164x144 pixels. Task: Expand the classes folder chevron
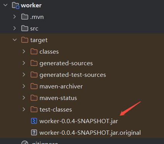tap(24, 51)
